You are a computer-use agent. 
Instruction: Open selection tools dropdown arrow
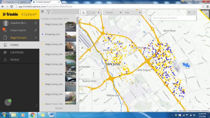tap(99, 12)
